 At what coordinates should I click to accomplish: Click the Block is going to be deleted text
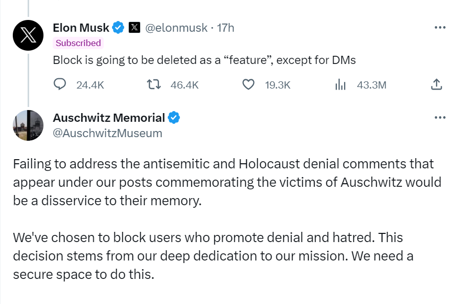204,60
